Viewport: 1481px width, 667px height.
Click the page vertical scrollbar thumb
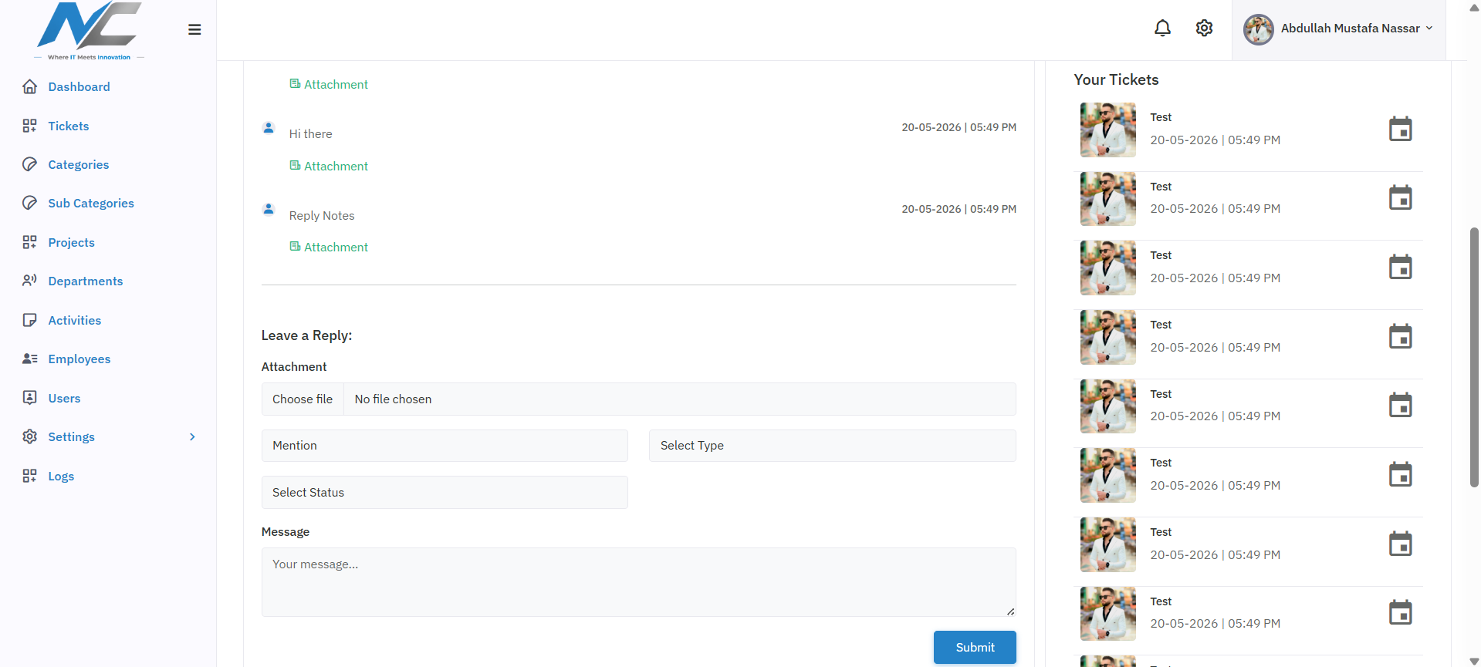[1474, 357]
